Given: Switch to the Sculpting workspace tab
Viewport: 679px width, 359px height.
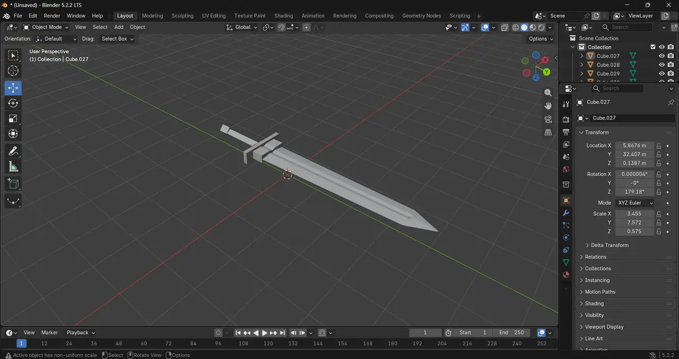Looking at the screenshot, I should [x=182, y=16].
